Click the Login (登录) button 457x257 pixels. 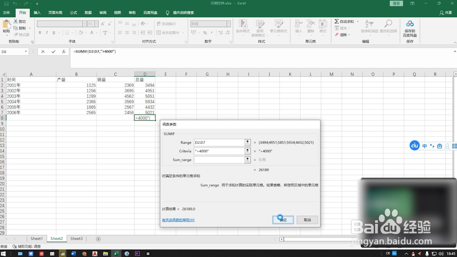(396, 3)
